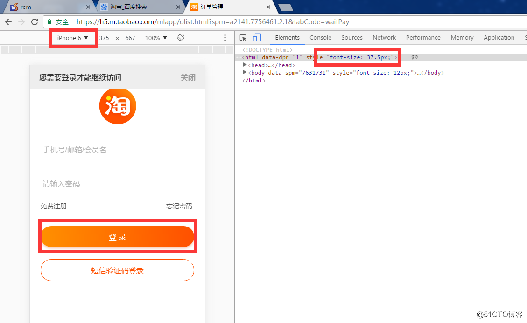Expand the body node in the DOM tree
Screen dimensions: 527x323
pyautogui.click(x=245, y=73)
